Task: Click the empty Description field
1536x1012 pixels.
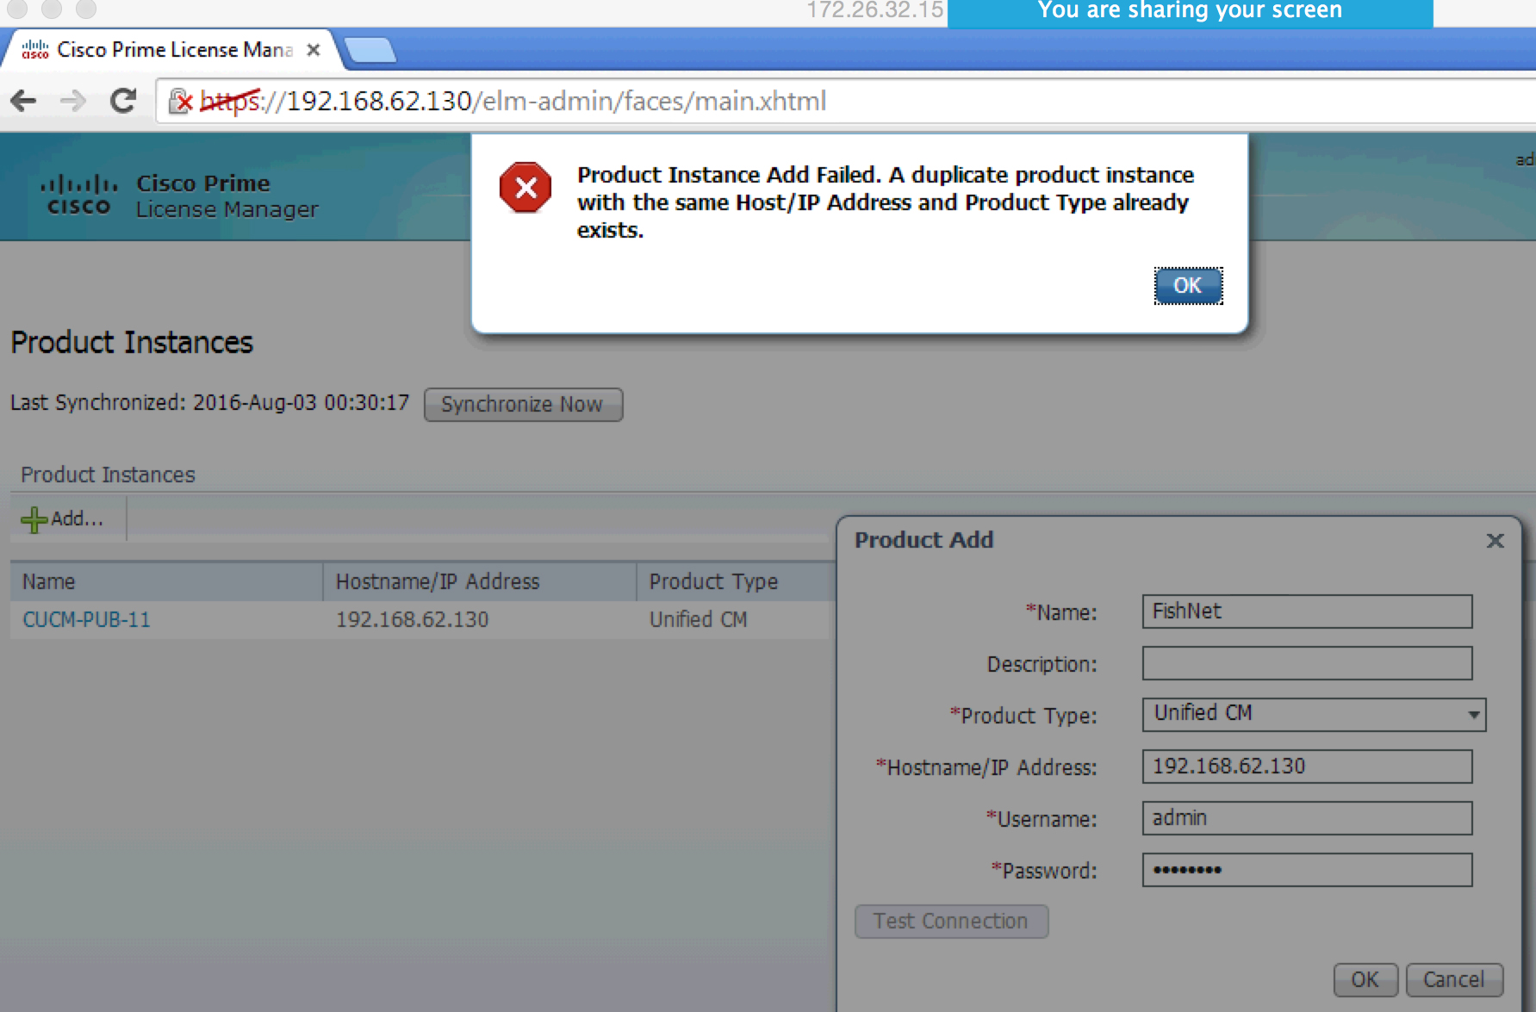Action: [1307, 663]
